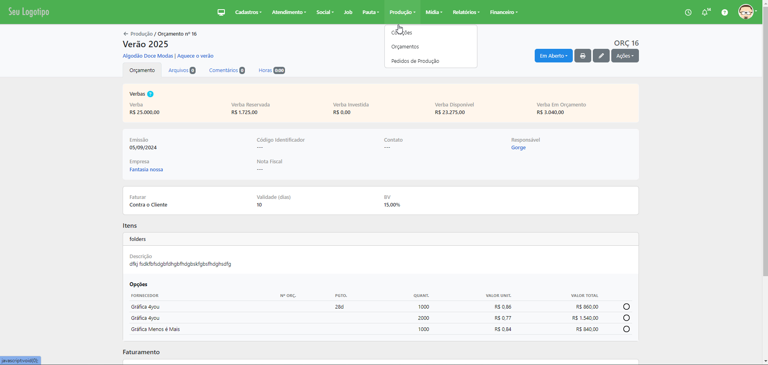Open the notifications bell icon
The width and height of the screenshot is (768, 365).
[705, 12]
